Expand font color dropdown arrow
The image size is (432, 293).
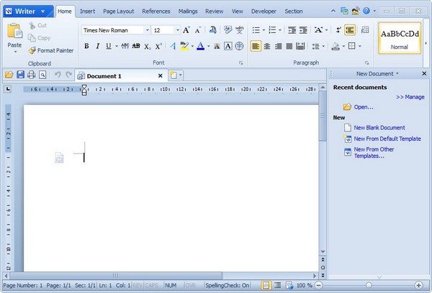click(x=209, y=46)
